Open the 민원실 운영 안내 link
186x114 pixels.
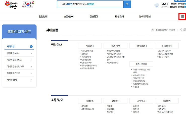(87, 51)
